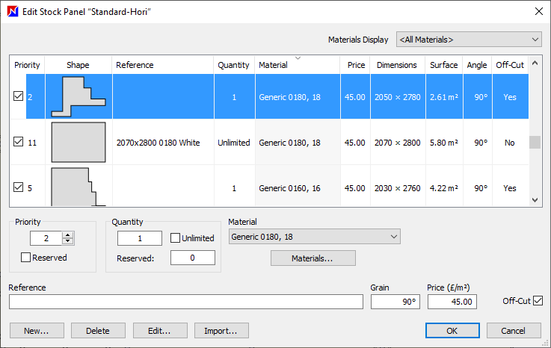
Task: Sort by Off-Cut column header
Action: (510, 65)
